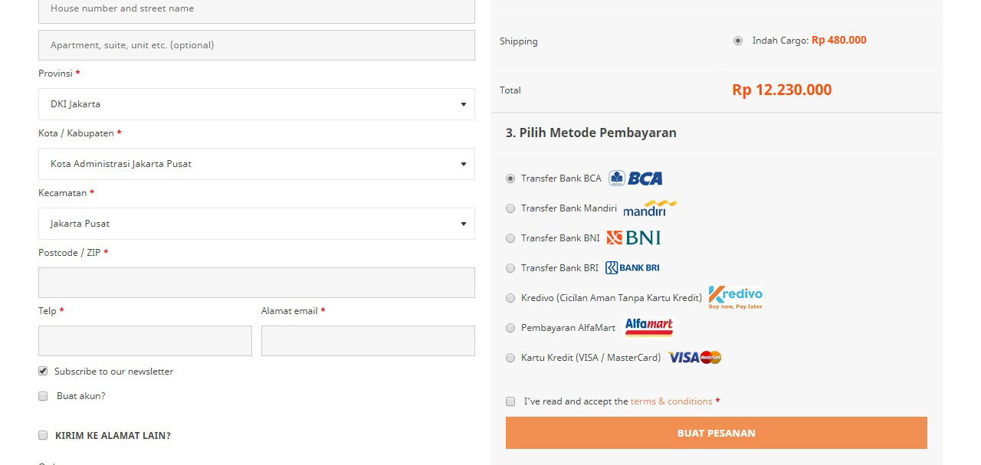Viewport: 981px width, 465px height.
Task: Select Pembayaran AlfaMart payment method
Action: pos(510,327)
